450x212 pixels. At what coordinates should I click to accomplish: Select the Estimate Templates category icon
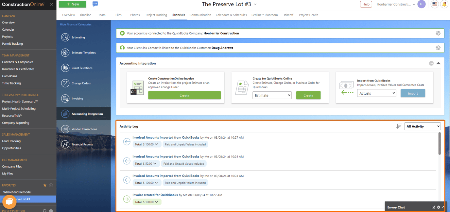66,53
